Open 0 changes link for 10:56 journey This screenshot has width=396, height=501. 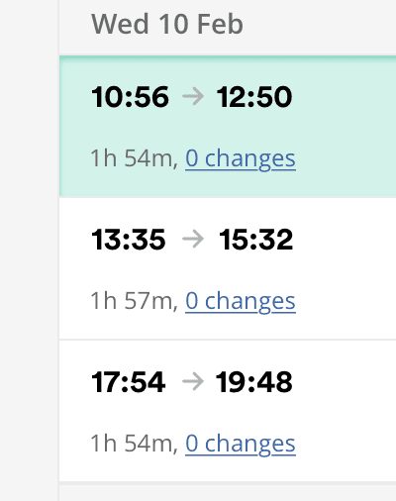[241, 158]
